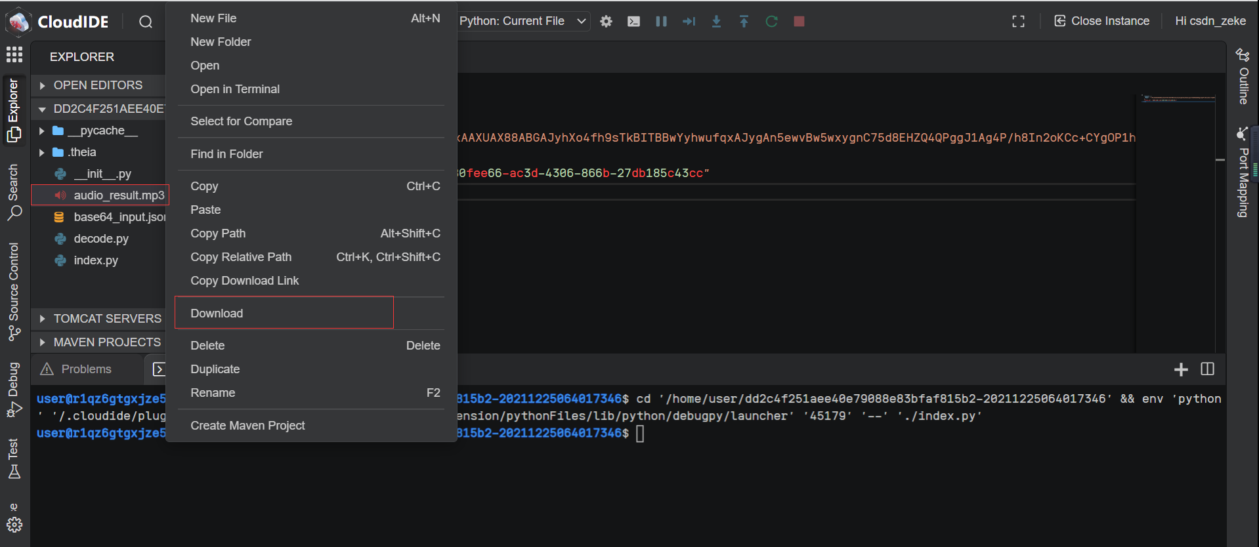Click the debug Step Into arrow
The image size is (1259, 547).
[716, 22]
